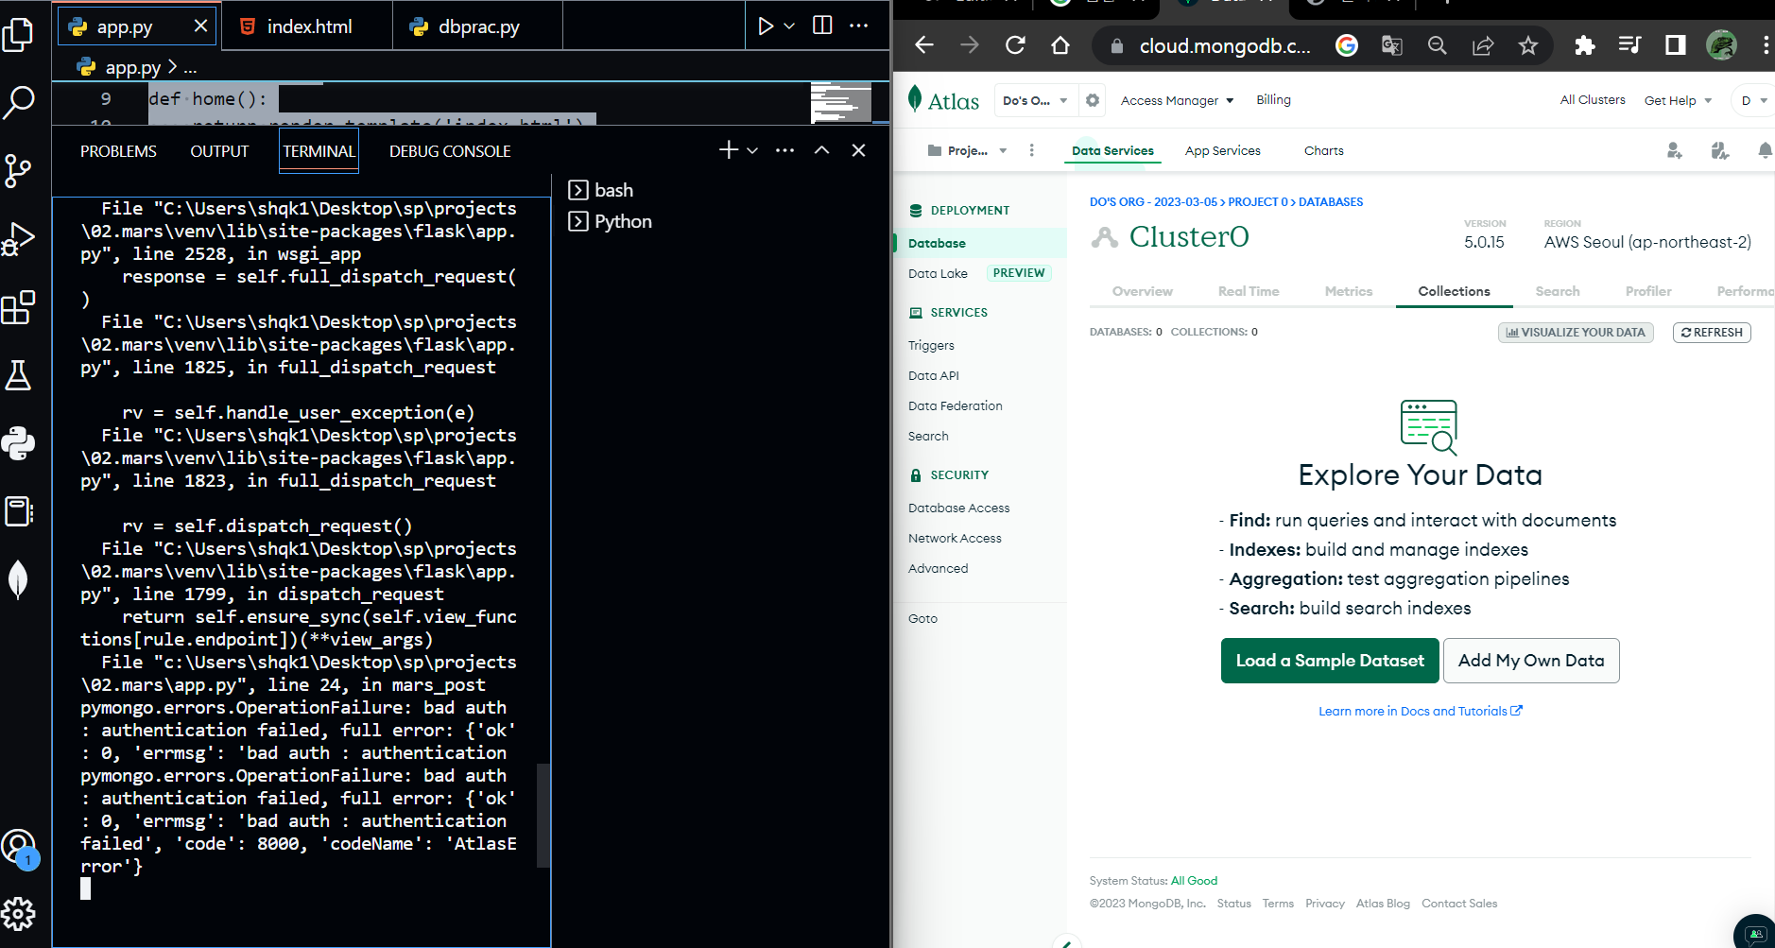This screenshot has width=1775, height=948.
Task: Expand the Access Manager dropdown
Action: pos(1177,100)
